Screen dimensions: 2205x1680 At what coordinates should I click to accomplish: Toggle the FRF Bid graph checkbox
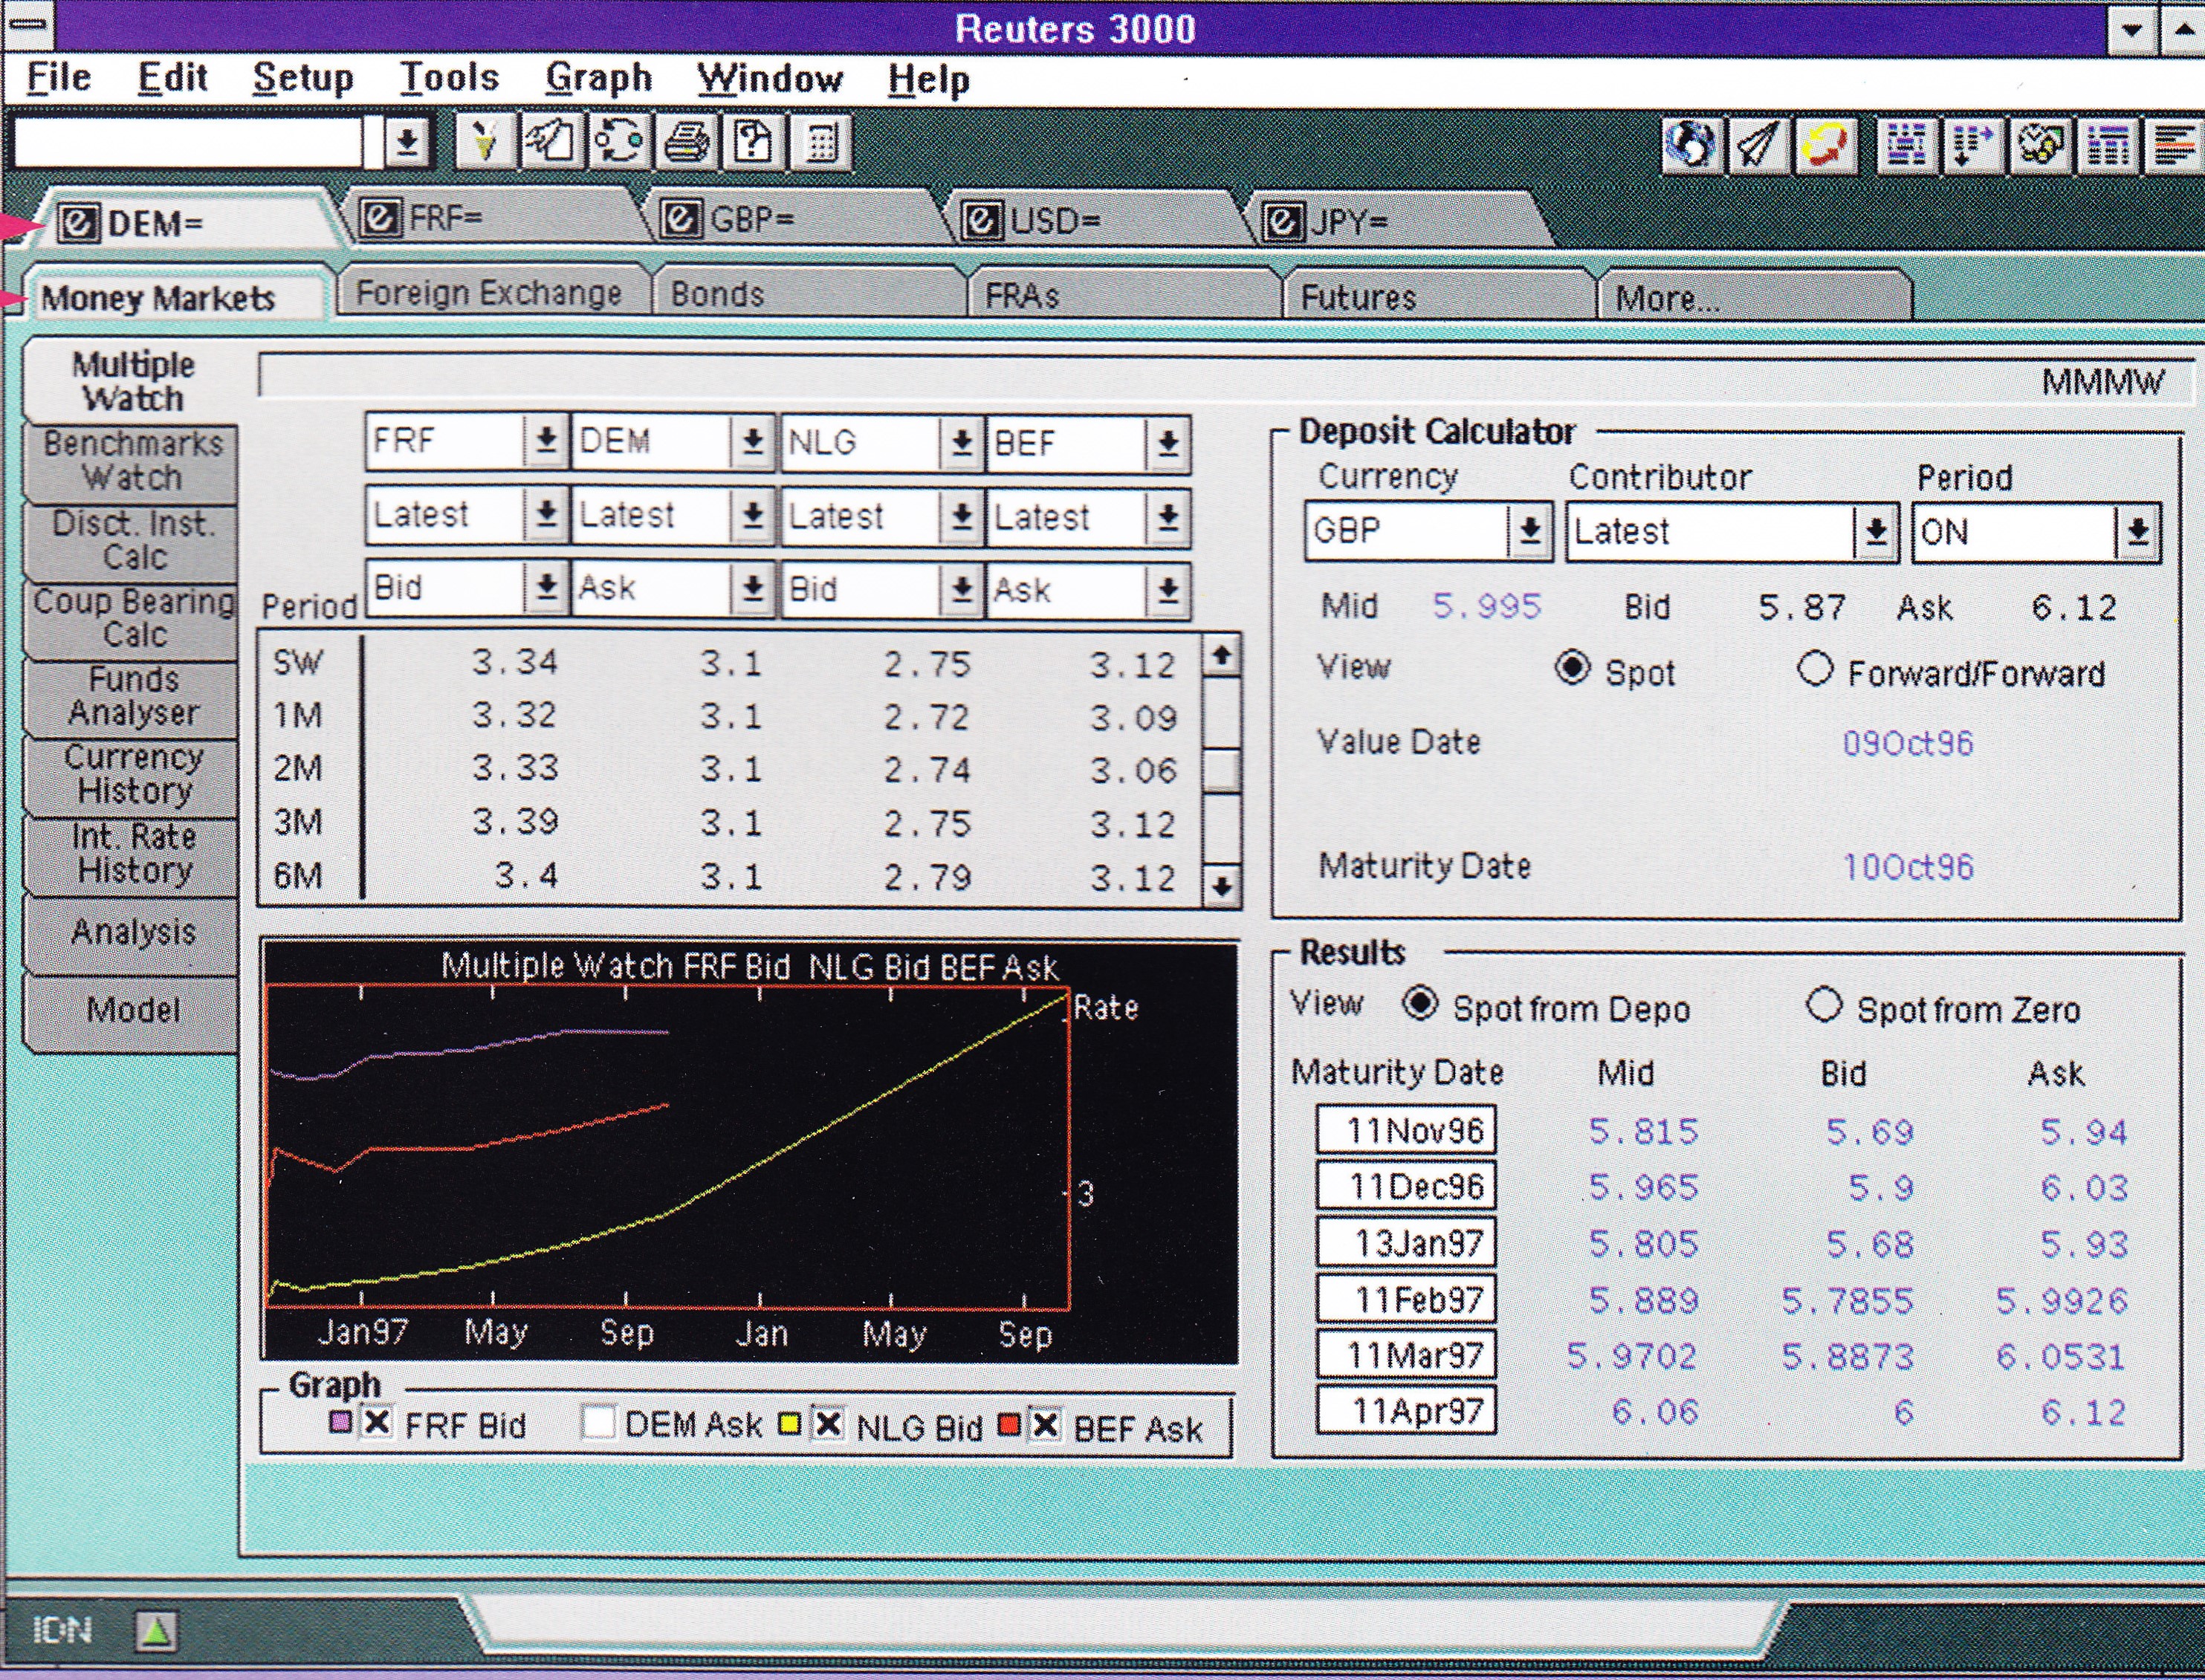377,1422
